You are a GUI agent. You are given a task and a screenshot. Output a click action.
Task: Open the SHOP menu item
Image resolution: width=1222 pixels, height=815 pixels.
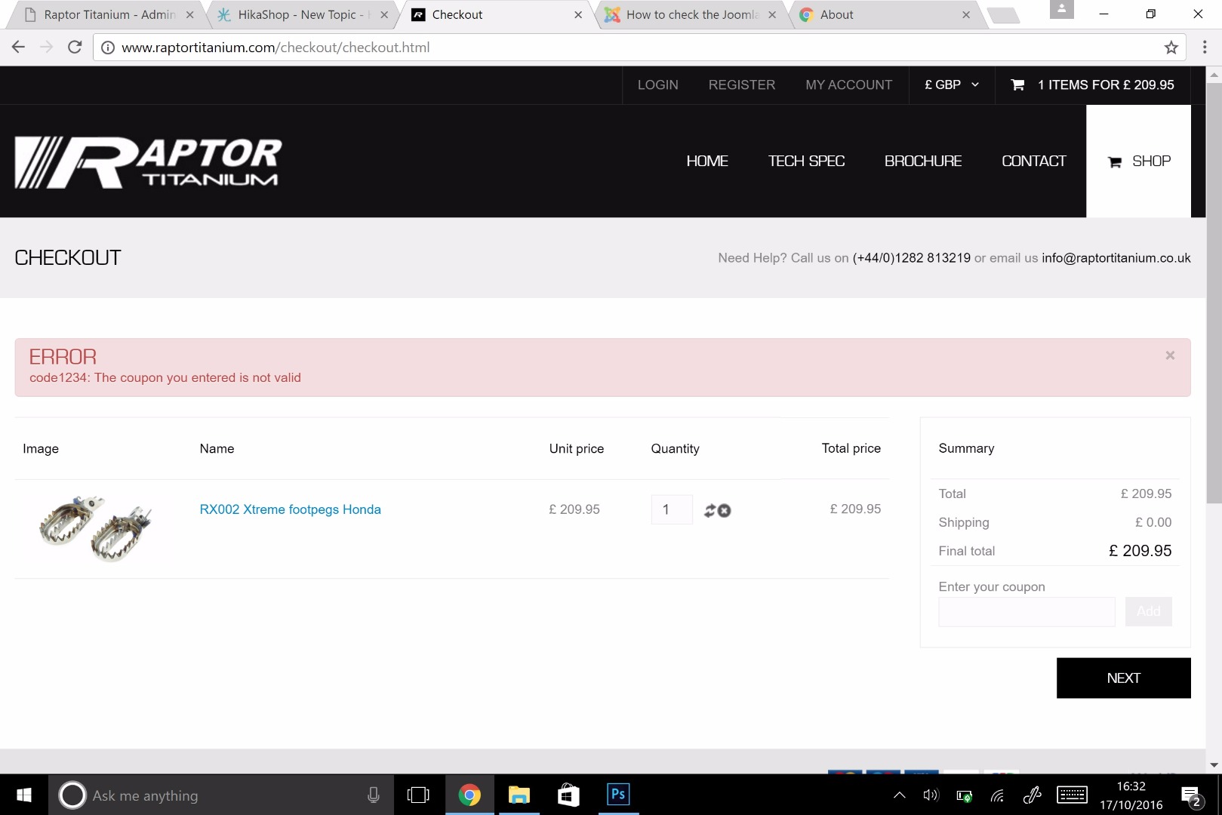point(1138,161)
